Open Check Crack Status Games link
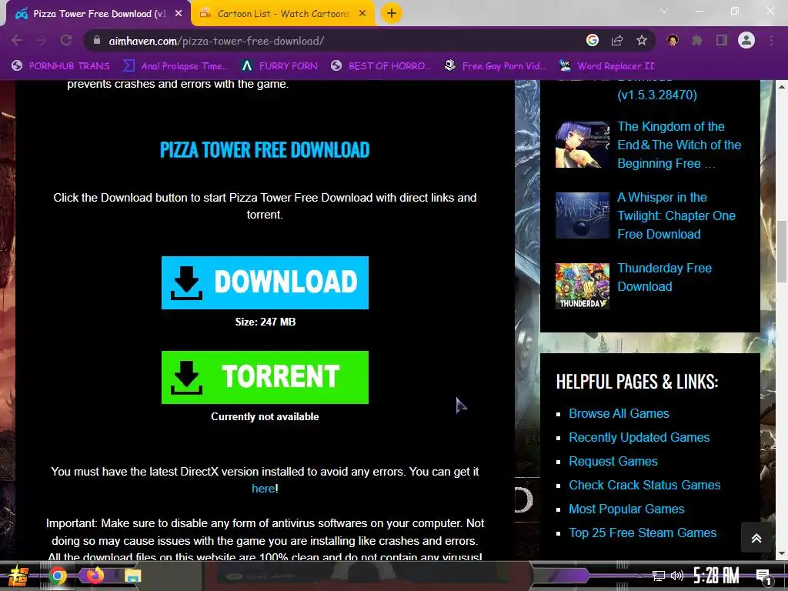 (644, 485)
